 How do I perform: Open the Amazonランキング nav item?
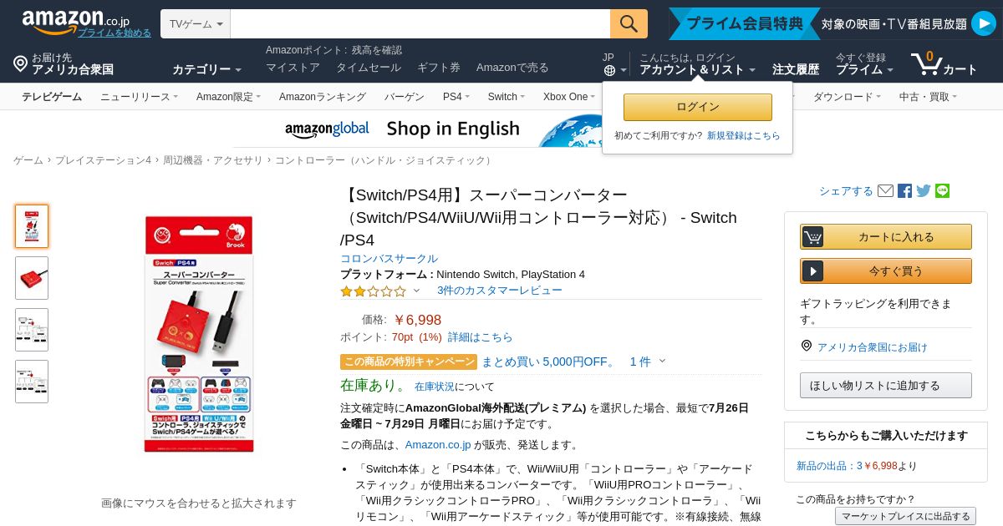point(323,97)
